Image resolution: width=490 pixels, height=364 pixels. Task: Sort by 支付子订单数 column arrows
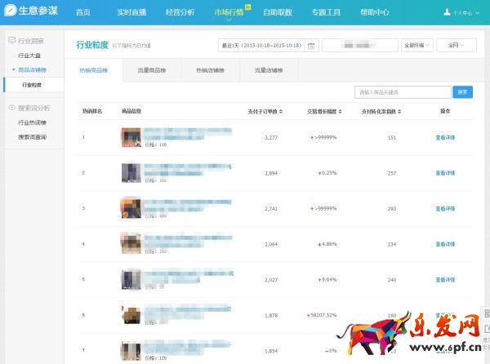pyautogui.click(x=281, y=111)
